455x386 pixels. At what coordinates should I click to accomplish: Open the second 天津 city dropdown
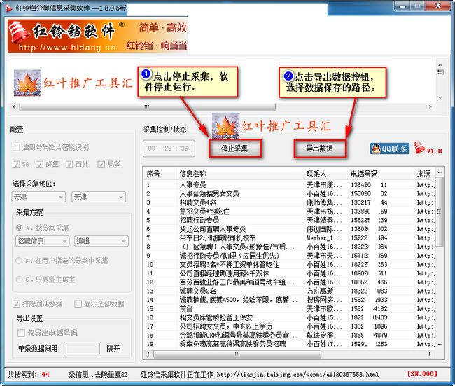point(99,198)
